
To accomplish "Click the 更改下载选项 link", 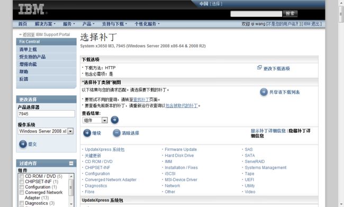I will click(276, 69).
